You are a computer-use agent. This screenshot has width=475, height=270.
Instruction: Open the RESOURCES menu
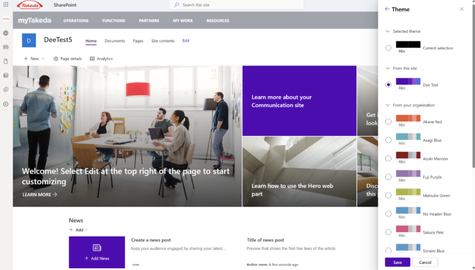218,21
